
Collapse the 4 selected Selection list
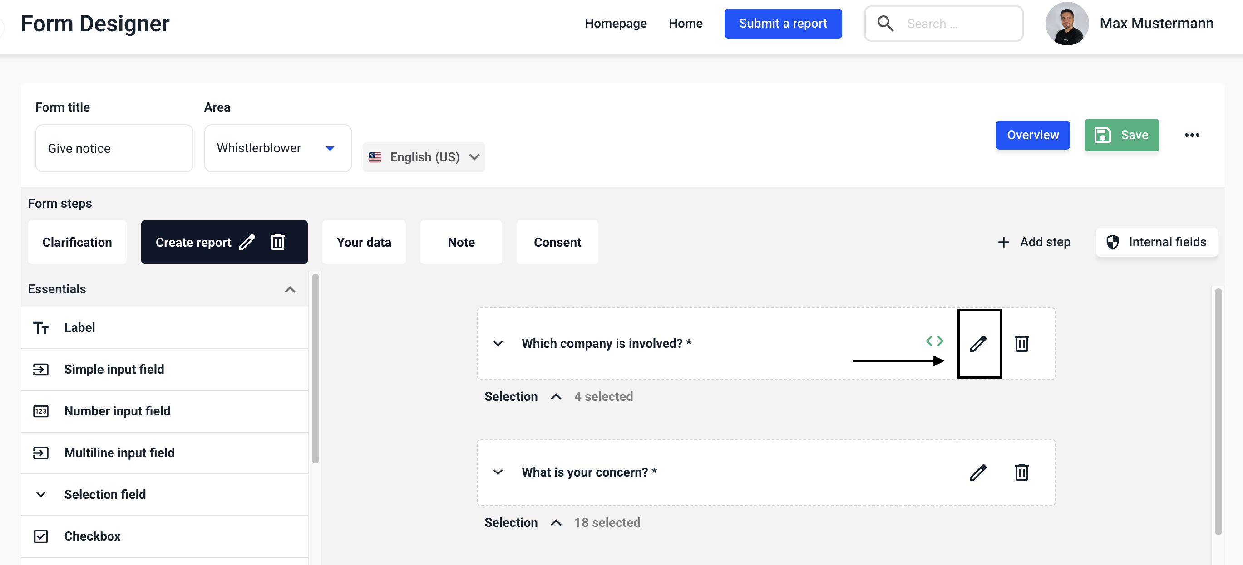coord(556,396)
